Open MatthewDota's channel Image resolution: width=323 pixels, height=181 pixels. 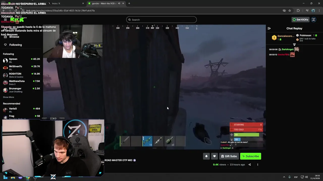[x=21, y=82]
